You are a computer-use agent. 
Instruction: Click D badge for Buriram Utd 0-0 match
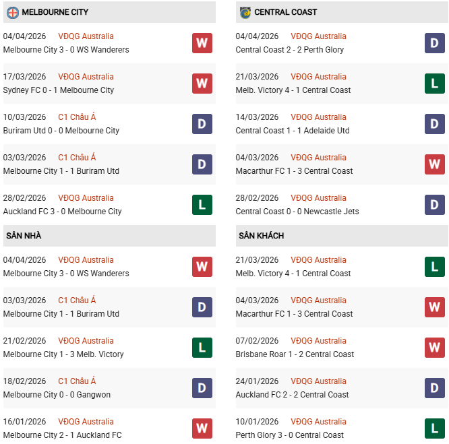click(x=202, y=124)
